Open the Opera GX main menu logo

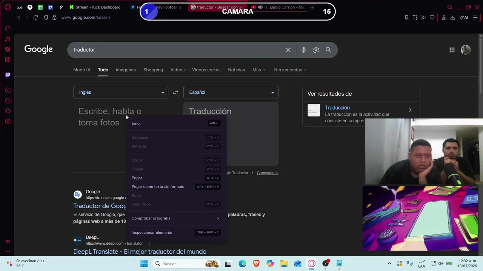[8, 7]
